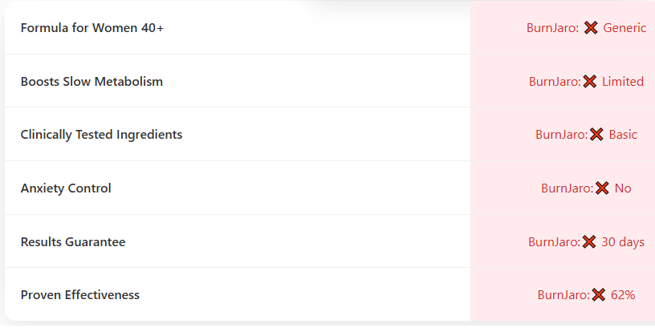This screenshot has height=328, width=655.
Task: Click the red X icon beside 30 days
Action: [x=589, y=242]
